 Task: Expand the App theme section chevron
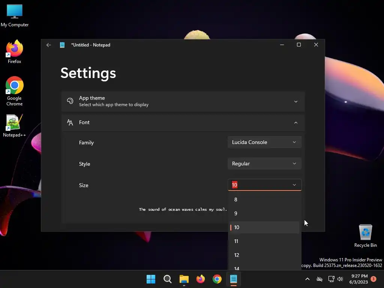click(x=296, y=101)
